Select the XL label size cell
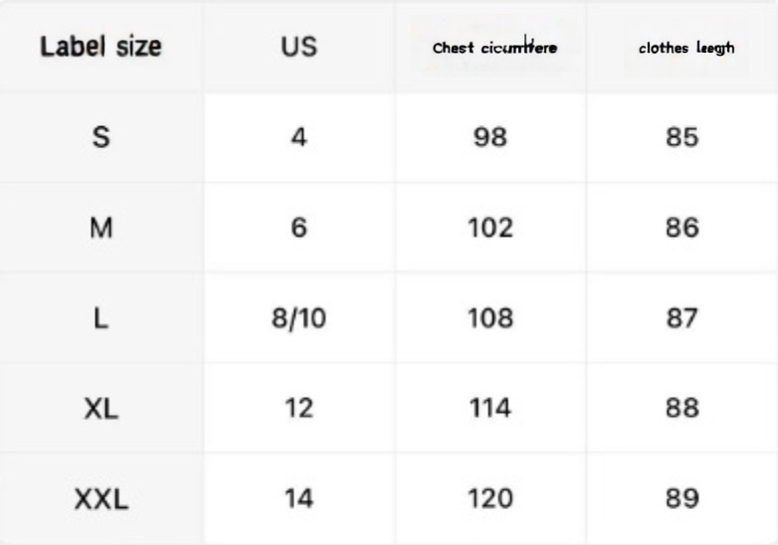This screenshot has width=778, height=545. pos(100,408)
